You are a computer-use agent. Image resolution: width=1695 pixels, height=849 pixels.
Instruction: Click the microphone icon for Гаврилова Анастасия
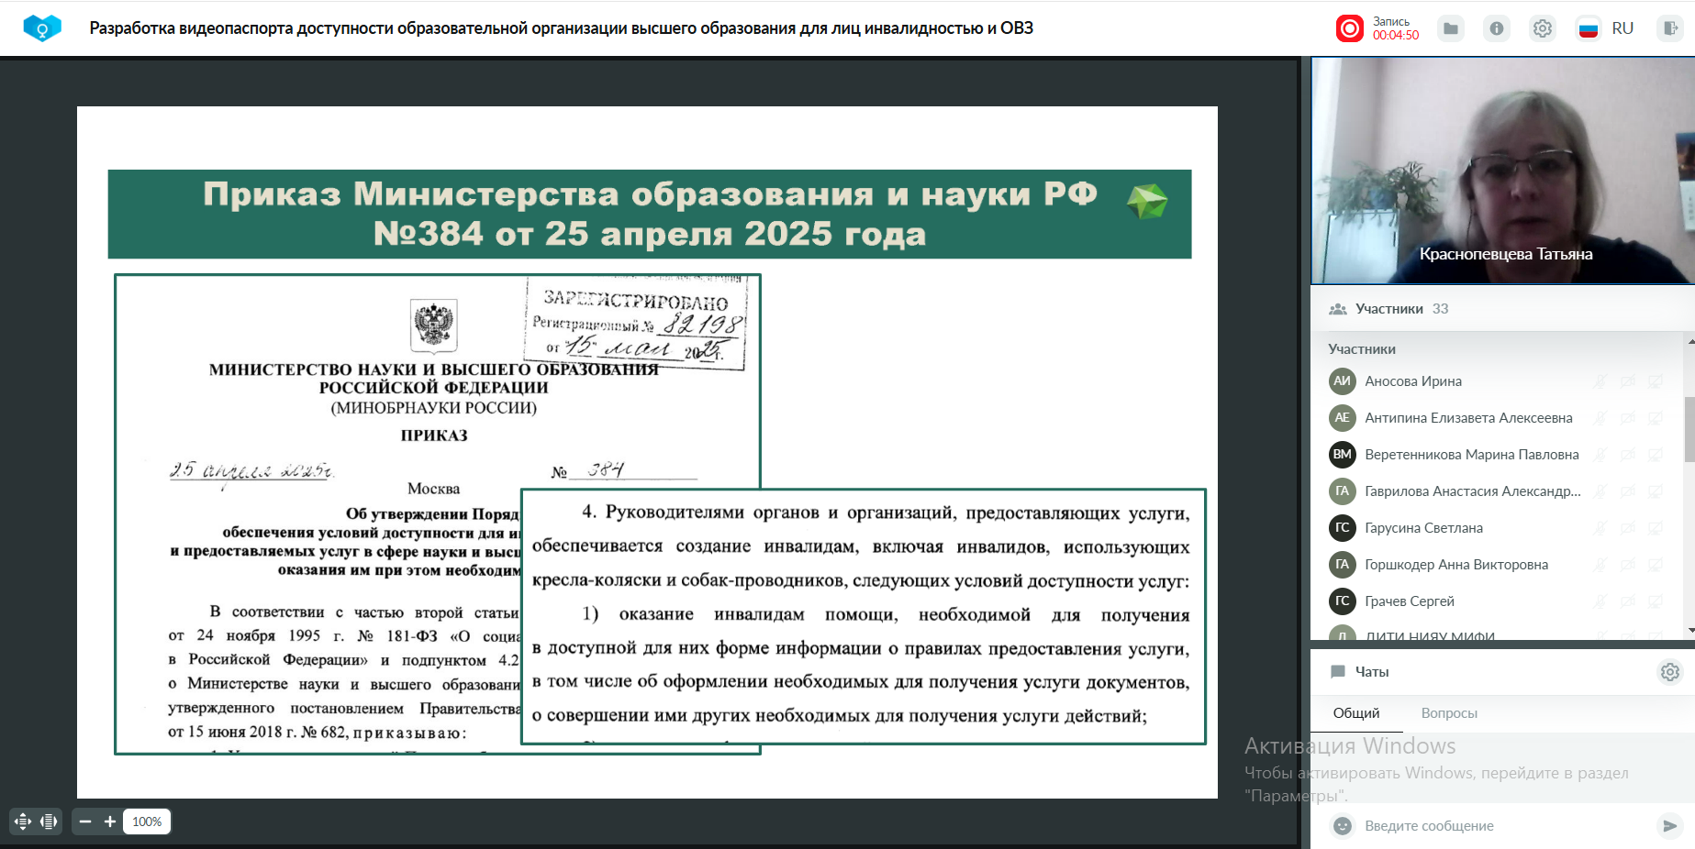pyautogui.click(x=1600, y=491)
